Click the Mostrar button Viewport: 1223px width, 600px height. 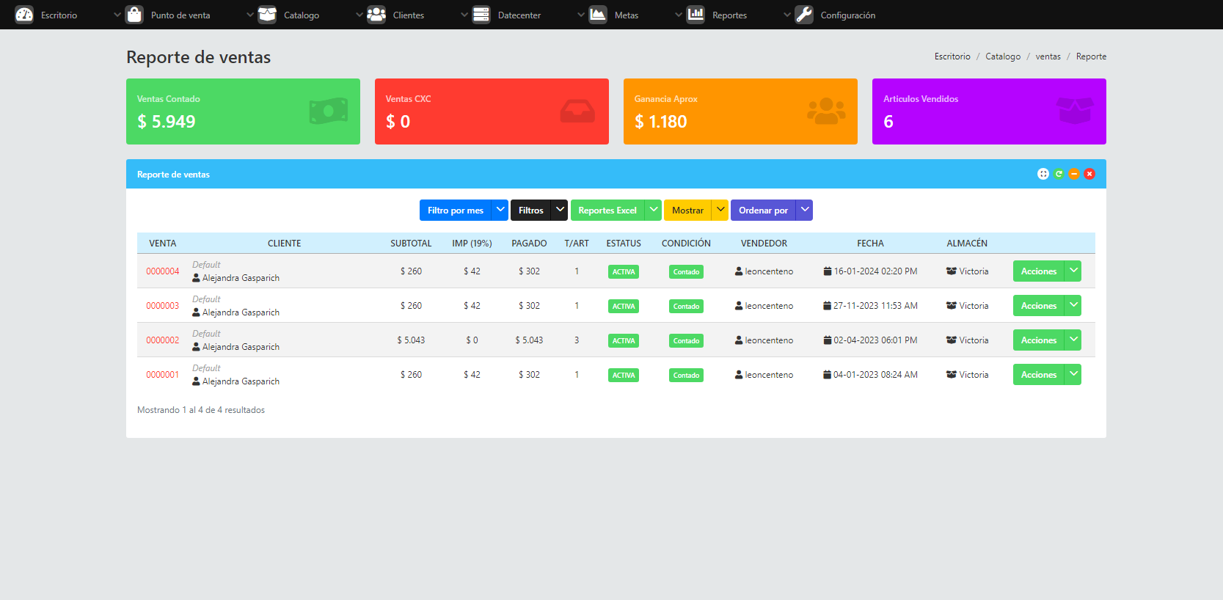pos(687,210)
